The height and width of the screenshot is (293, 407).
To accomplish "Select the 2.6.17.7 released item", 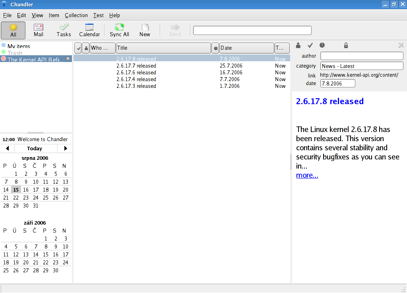I will pos(182,66).
